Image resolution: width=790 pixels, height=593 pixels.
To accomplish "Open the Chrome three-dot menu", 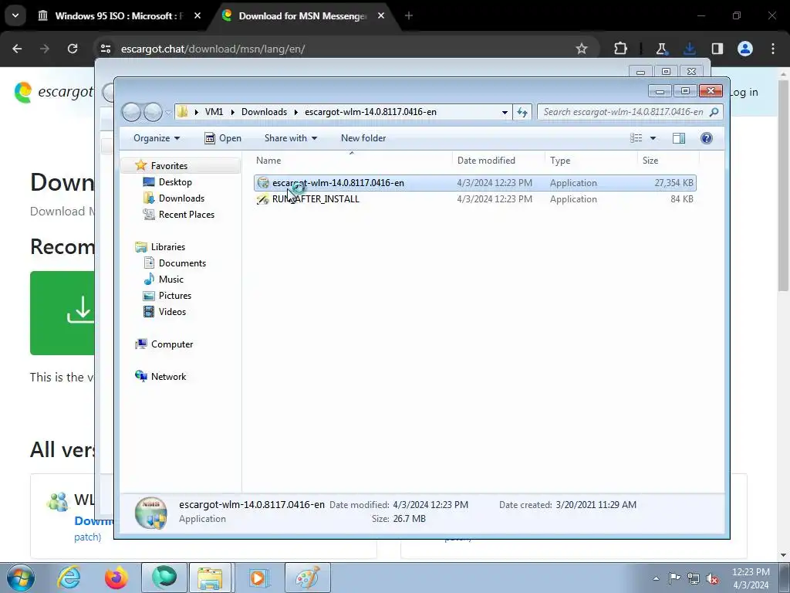I will [773, 49].
